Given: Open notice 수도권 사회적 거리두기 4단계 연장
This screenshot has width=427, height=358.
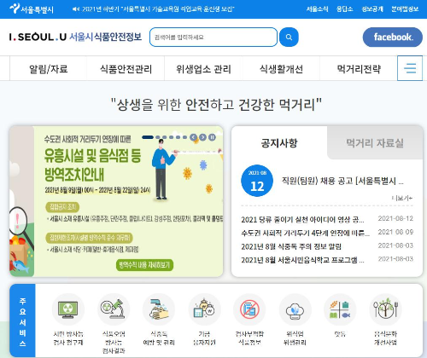Looking at the screenshot, I should pyautogui.click(x=305, y=233).
